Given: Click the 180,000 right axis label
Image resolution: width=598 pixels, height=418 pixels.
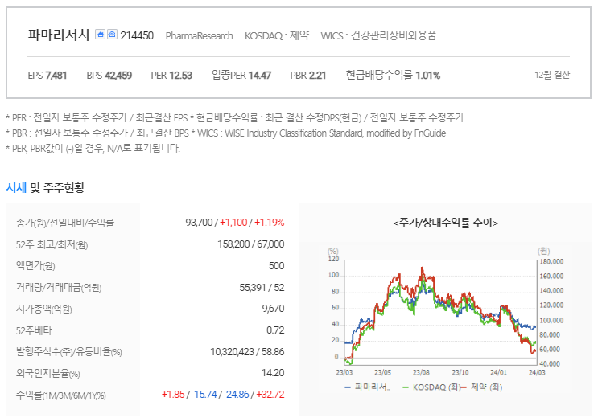Looking at the screenshot, I should [x=551, y=262].
